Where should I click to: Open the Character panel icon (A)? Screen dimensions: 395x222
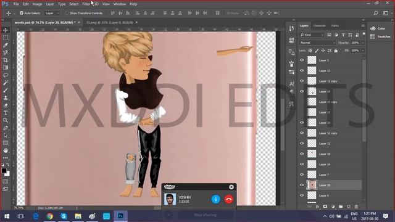click(x=291, y=84)
